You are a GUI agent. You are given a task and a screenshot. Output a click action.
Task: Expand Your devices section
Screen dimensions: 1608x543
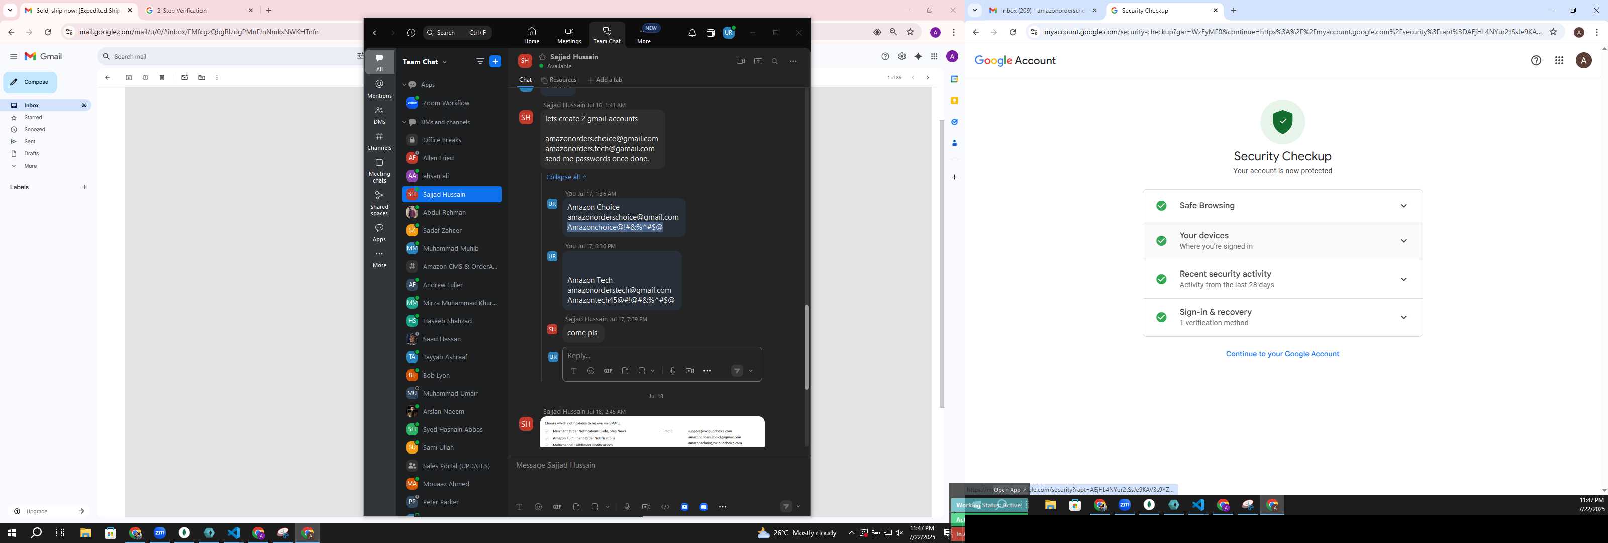pos(1404,241)
